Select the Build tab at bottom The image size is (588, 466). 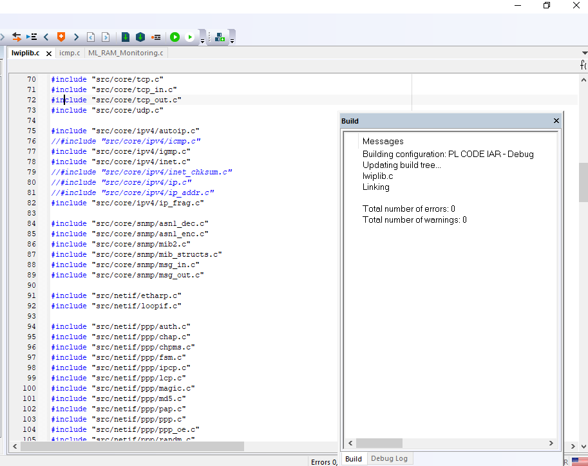click(354, 459)
